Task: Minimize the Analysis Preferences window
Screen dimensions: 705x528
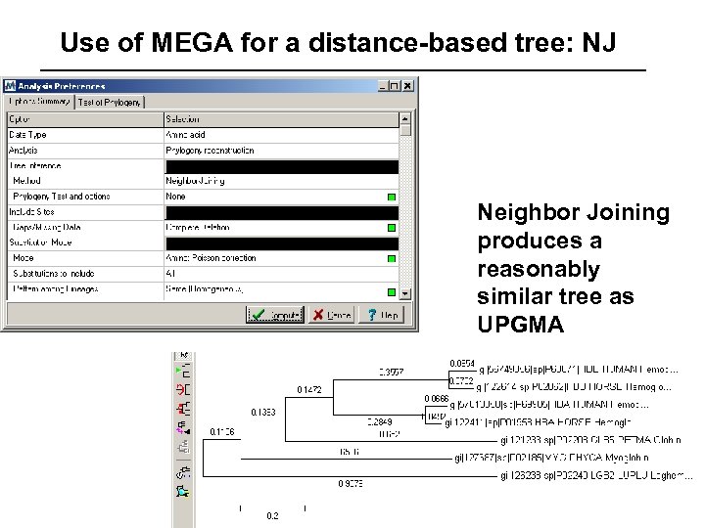Action: point(383,86)
